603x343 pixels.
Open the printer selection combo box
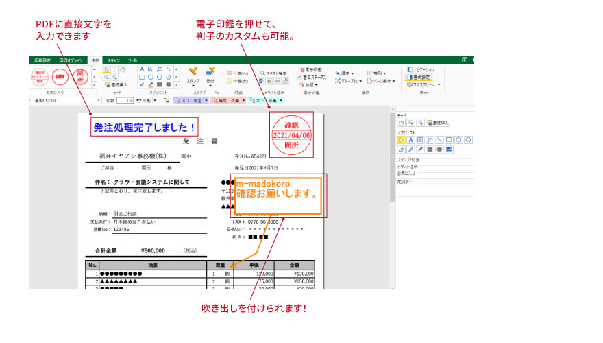tap(67, 100)
